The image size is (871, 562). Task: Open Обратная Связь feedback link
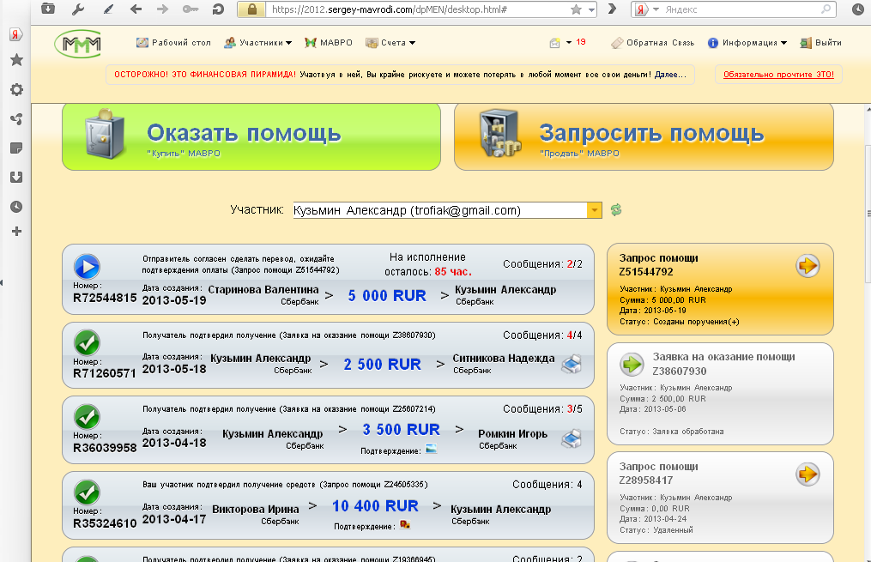653,43
